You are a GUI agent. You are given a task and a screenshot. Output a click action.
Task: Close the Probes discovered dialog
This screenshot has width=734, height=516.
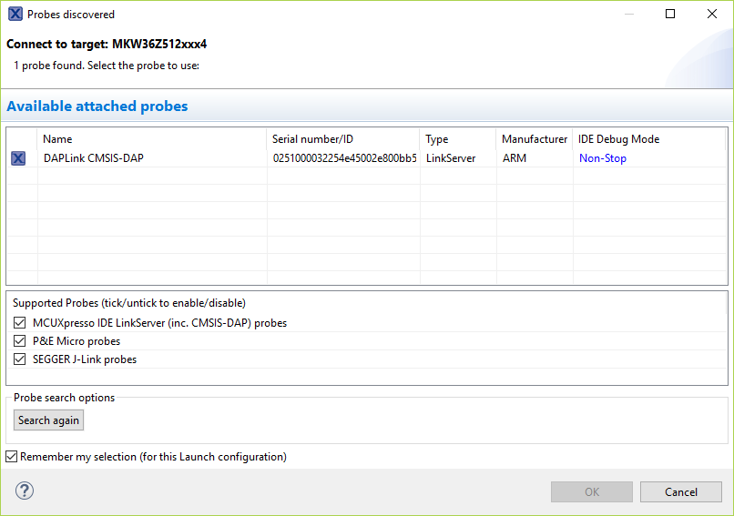712,15
